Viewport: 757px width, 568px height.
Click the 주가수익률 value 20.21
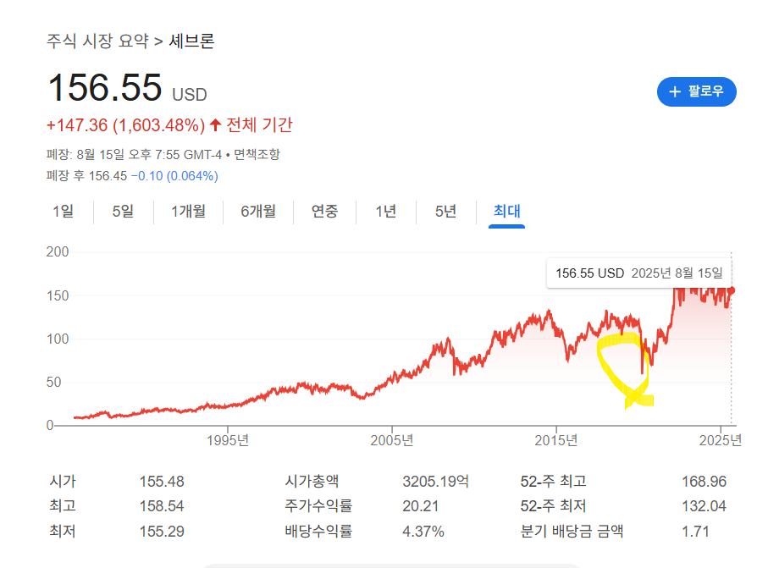click(421, 506)
